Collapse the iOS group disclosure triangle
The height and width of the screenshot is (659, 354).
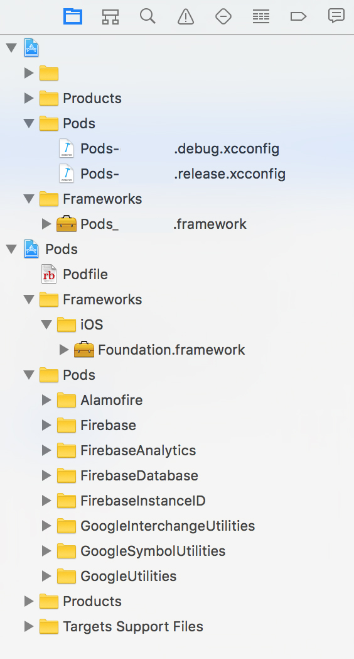click(46, 325)
